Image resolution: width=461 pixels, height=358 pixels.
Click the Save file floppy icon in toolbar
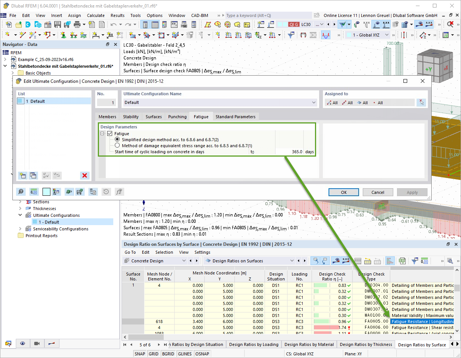click(x=58, y=24)
